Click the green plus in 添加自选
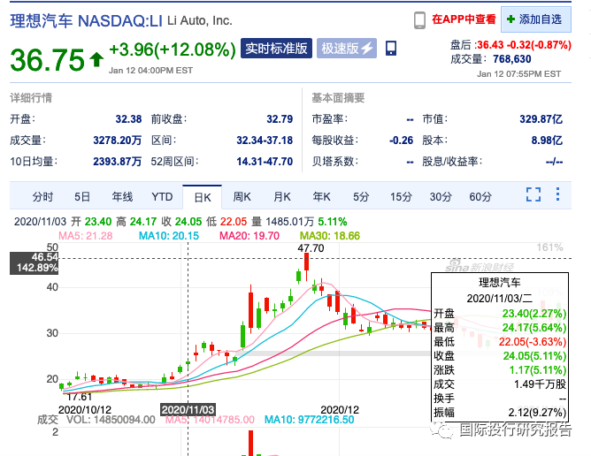591x456 pixels. 510,19
